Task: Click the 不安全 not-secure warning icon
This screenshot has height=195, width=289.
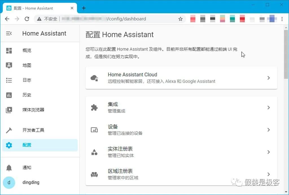Action: click(x=39, y=19)
